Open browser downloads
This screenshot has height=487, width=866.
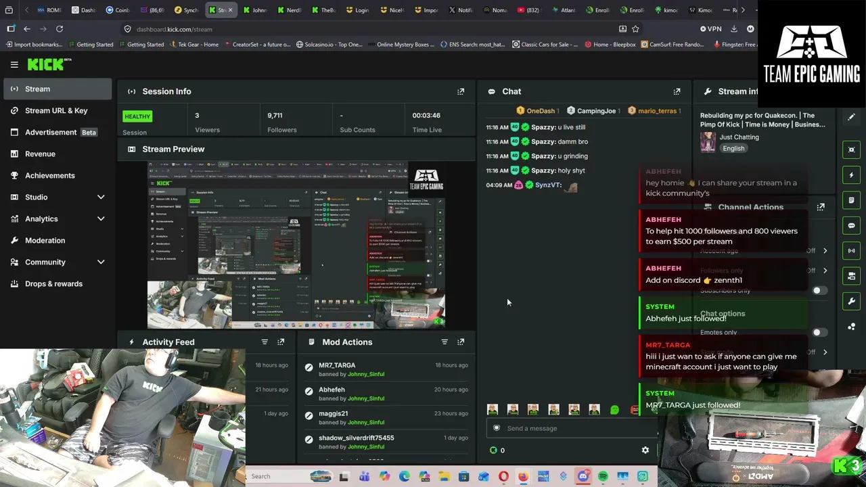point(734,29)
